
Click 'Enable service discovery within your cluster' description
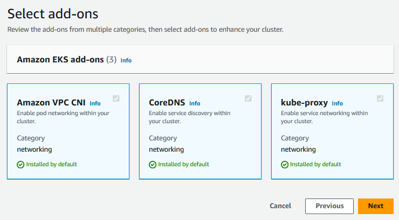pos(190,117)
